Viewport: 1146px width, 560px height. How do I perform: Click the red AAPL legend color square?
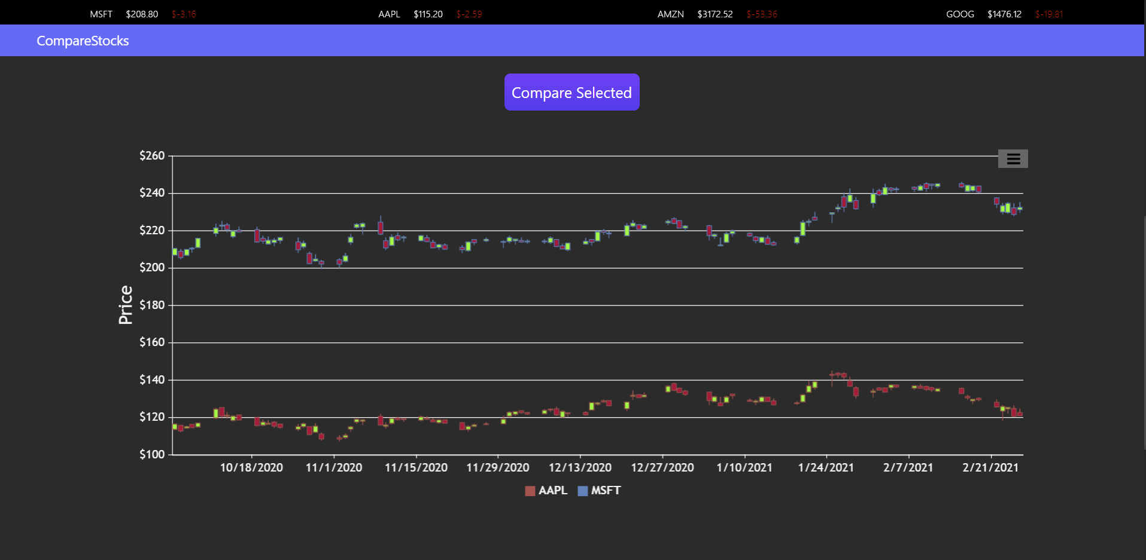530,491
